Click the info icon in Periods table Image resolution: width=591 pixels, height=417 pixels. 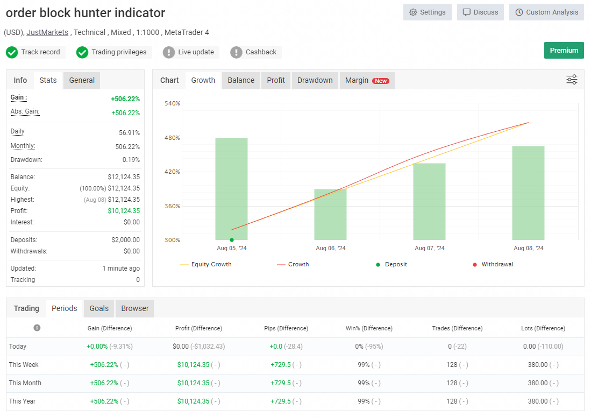coord(37,328)
